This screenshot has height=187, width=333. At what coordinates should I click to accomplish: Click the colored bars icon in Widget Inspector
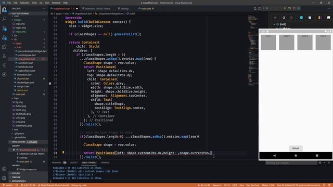click(319, 18)
